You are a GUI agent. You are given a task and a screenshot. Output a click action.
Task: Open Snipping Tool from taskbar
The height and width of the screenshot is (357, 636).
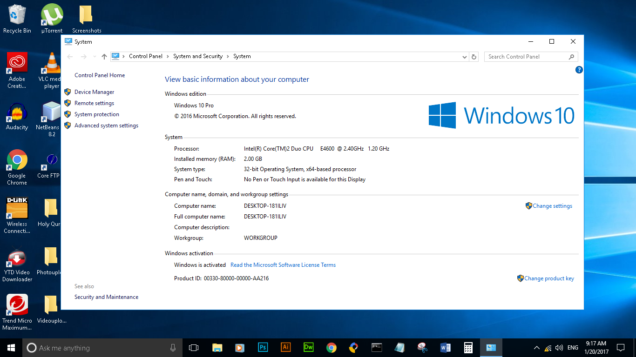(422, 348)
